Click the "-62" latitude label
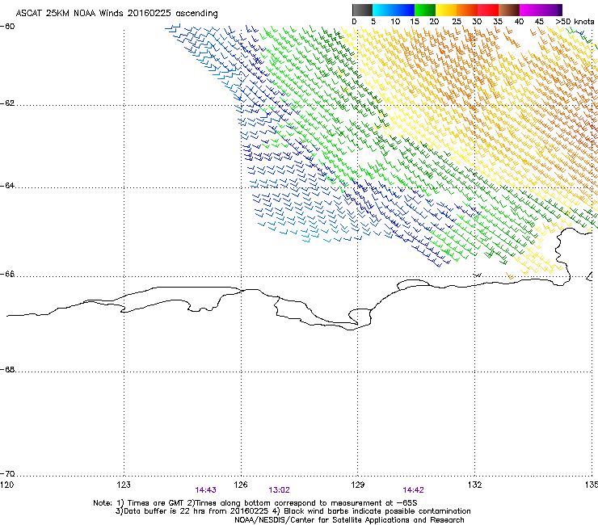 (x=7, y=103)
